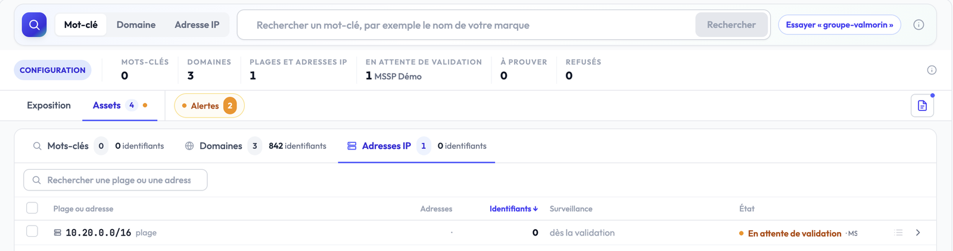Switch to the Exposition tab
This screenshot has height=251, width=953.
pyautogui.click(x=49, y=106)
